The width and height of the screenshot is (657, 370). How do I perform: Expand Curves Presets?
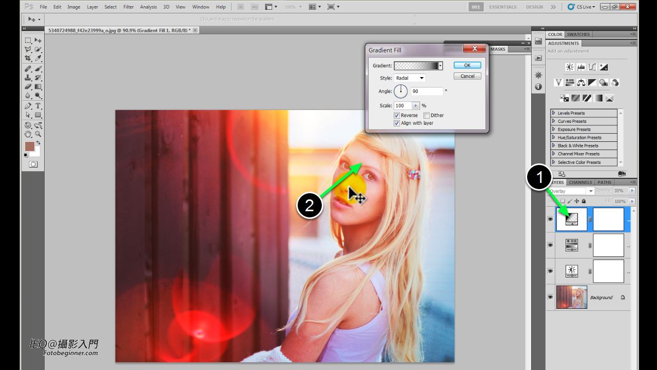[x=553, y=121]
